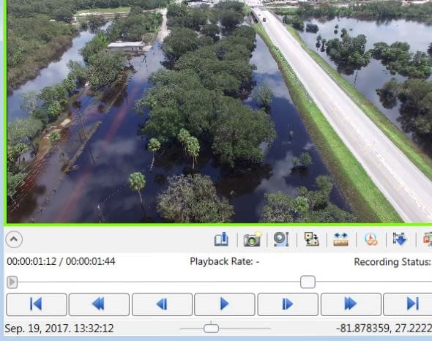Viewport: 432px width, 341px height.
Task: Click the video recorder icon
Action: click(281, 239)
